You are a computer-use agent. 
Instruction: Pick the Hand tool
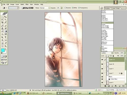pyautogui.click(x=2, y=46)
